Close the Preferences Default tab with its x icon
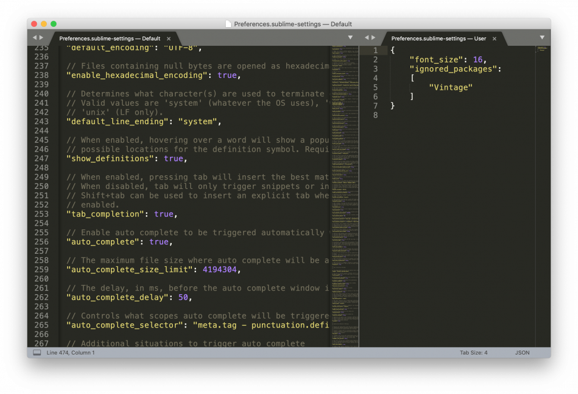 [168, 38]
